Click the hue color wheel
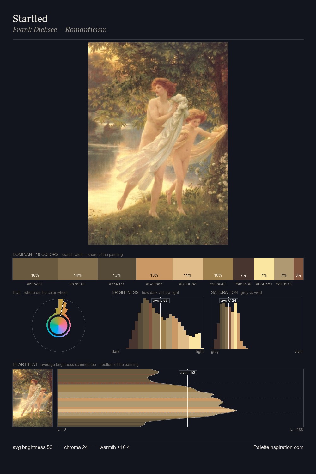Screen dimensions: 316x474 pos(58,325)
